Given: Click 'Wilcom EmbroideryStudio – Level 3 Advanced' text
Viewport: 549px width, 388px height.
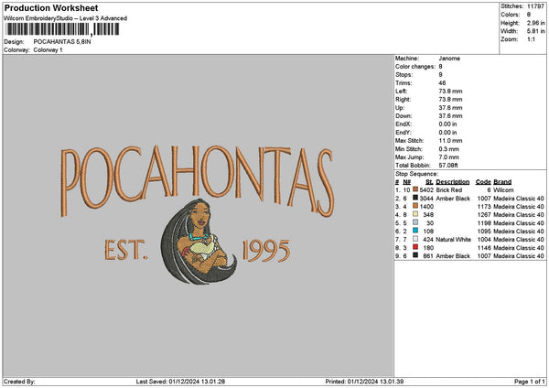Looking at the screenshot, I should [x=66, y=18].
